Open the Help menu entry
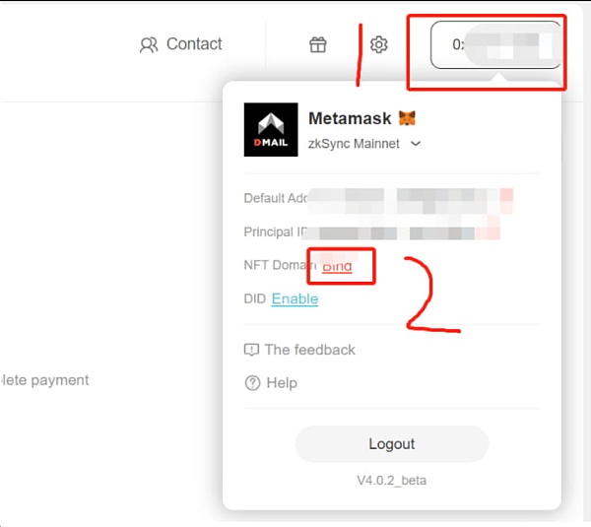591x527 pixels. (271, 383)
